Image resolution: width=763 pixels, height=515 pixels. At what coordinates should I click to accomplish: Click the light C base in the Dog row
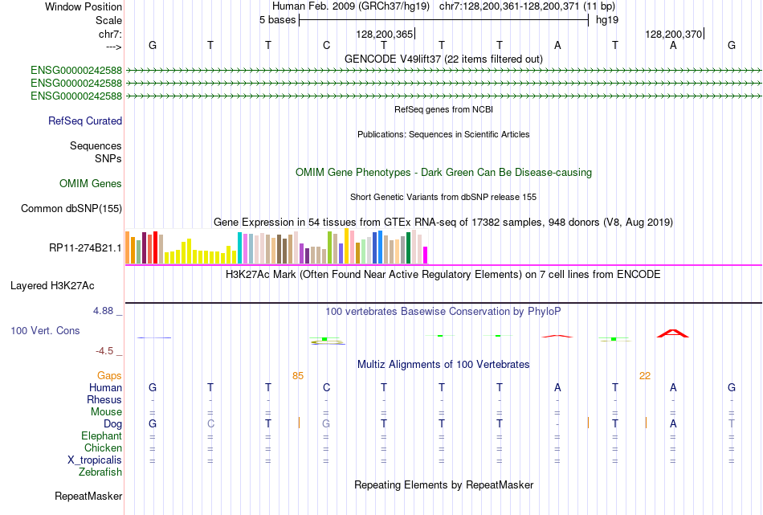click(210, 423)
